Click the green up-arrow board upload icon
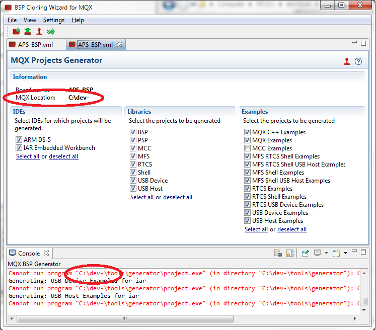This screenshot has height=330, width=376. point(28,31)
